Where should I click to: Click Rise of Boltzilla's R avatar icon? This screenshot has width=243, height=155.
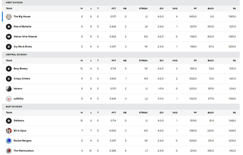[9, 27]
